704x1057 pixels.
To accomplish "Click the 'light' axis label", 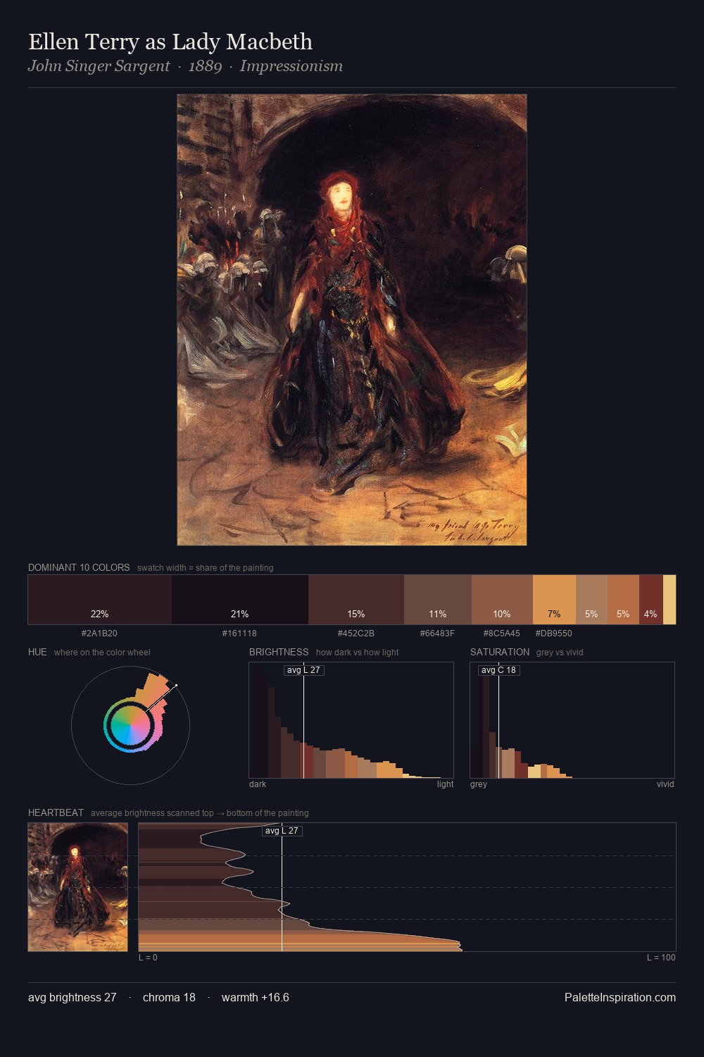I will click(x=446, y=784).
